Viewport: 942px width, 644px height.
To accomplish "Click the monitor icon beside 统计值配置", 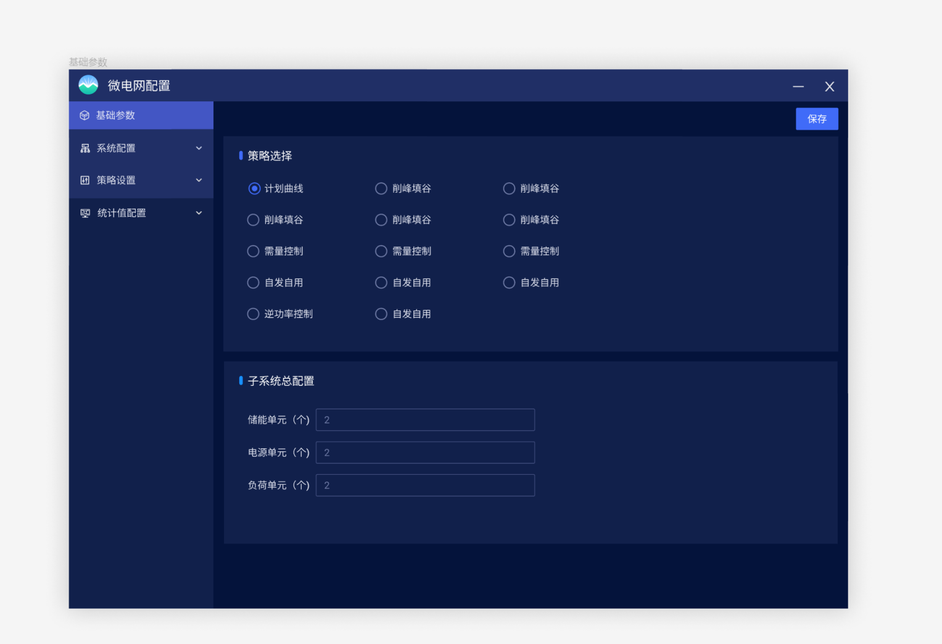I will point(85,213).
